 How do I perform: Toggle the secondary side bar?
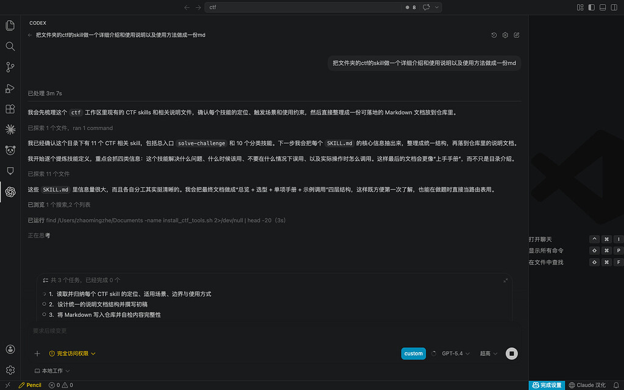(x=614, y=7)
